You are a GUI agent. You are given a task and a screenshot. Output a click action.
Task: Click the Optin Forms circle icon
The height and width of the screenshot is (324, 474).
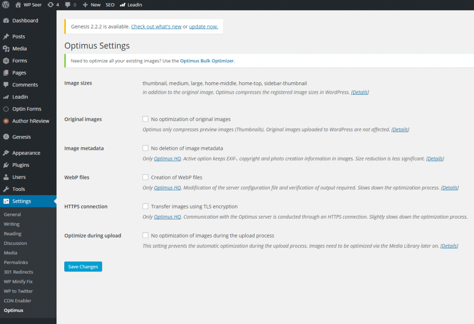[x=6, y=109]
